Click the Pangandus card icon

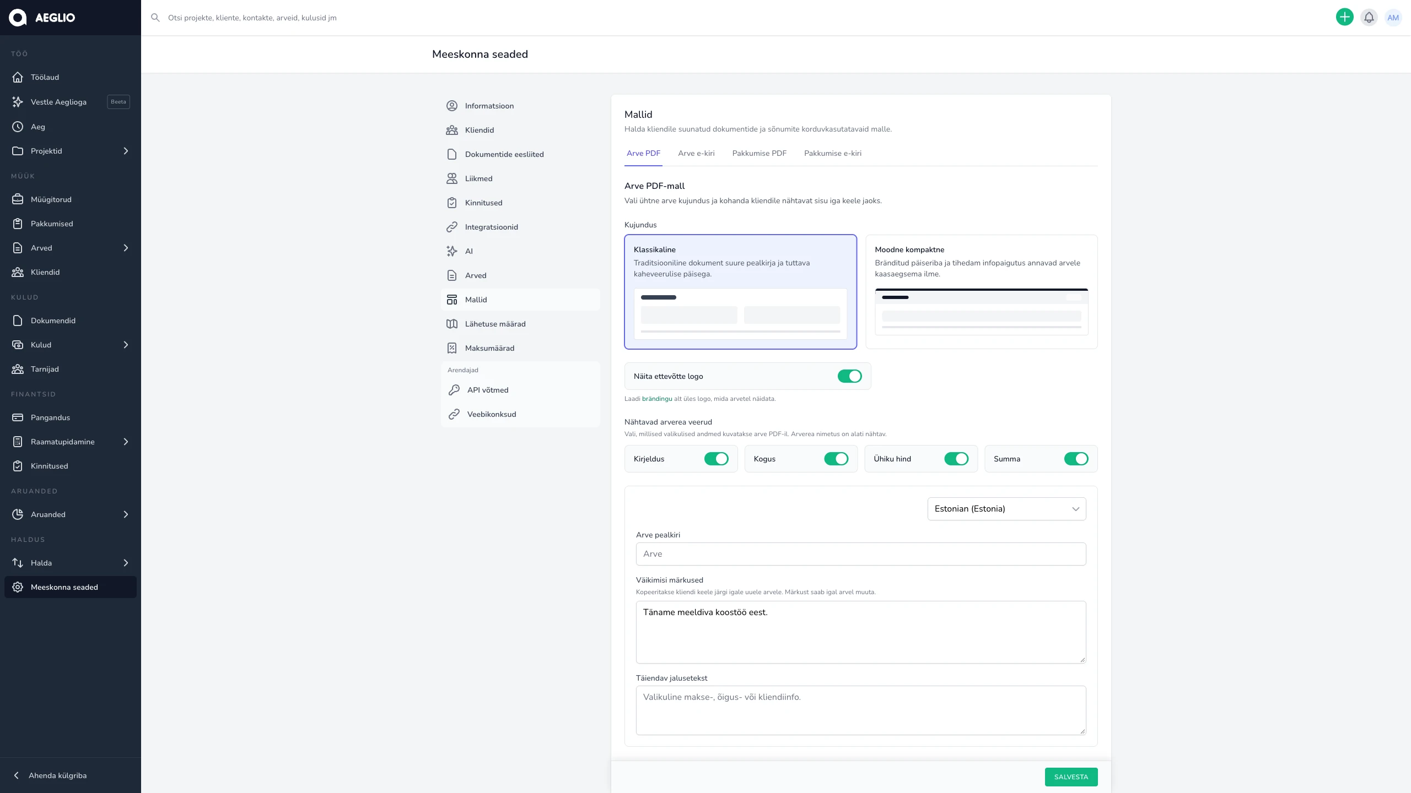tap(18, 417)
